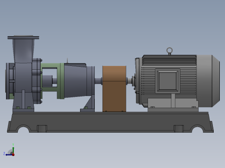The image size is (225, 168).
Task: Click the vent pin atop the bearing housing
Action: click(x=67, y=60)
